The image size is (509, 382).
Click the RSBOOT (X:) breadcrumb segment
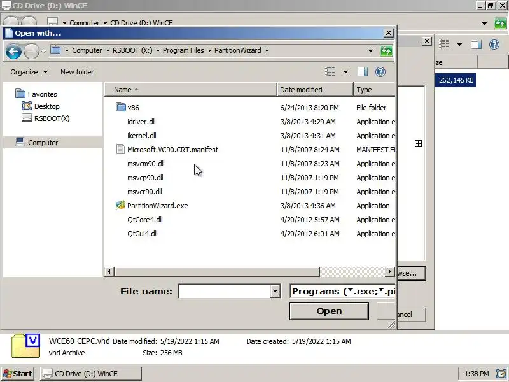pyautogui.click(x=132, y=50)
